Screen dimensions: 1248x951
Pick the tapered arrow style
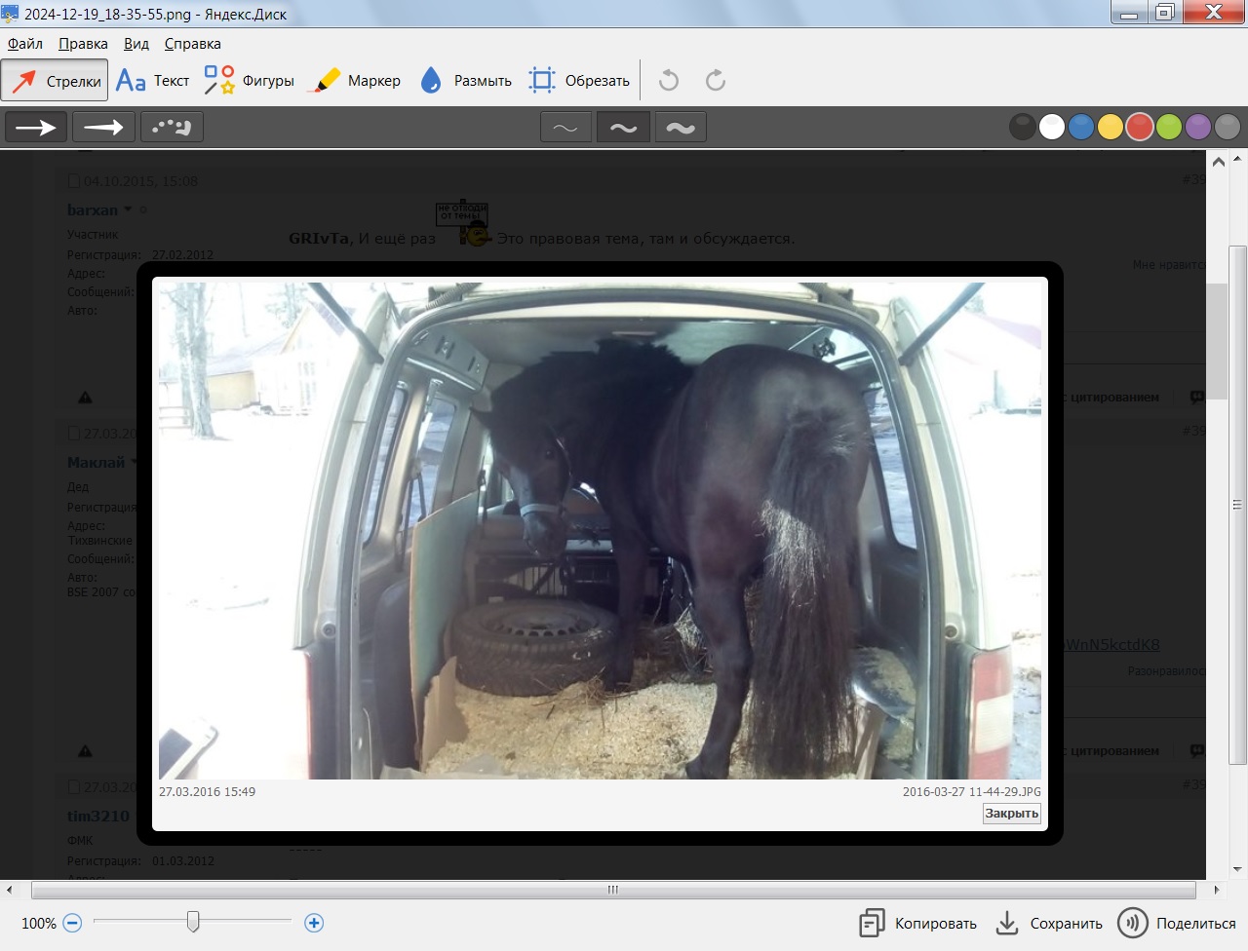click(103, 127)
